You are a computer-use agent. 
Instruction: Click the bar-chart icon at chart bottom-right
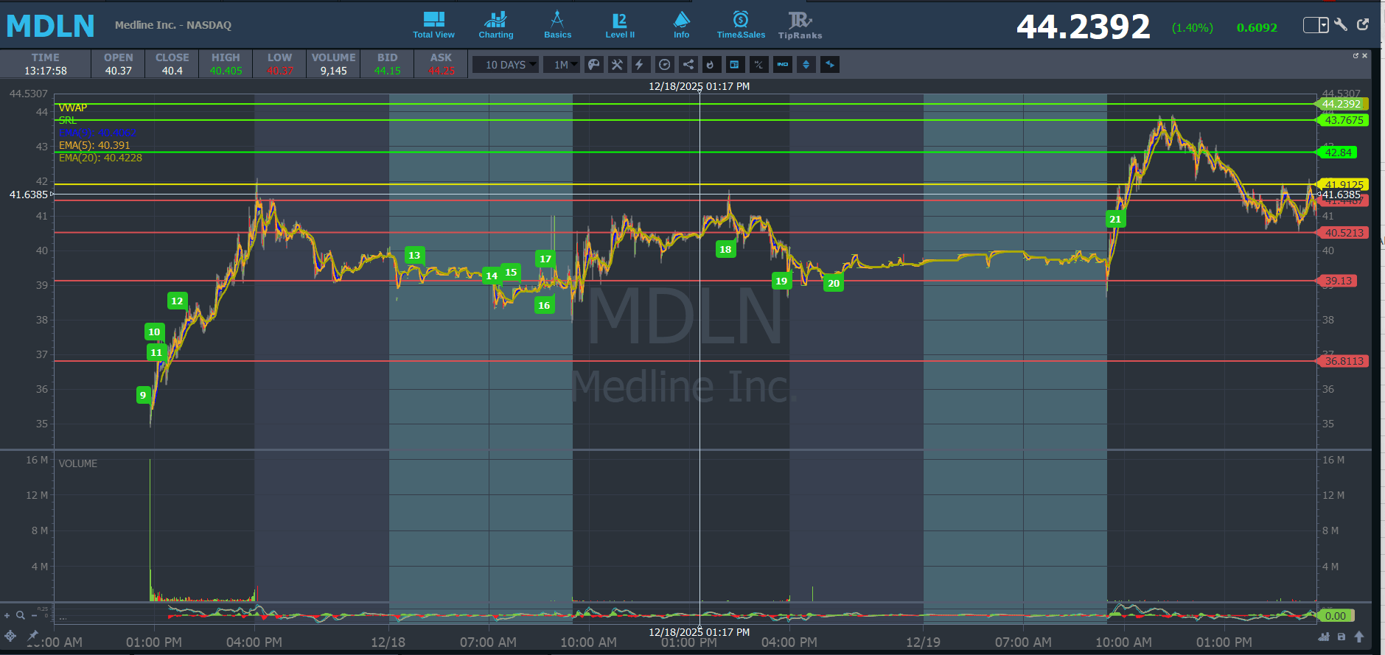pyautogui.click(x=1325, y=637)
